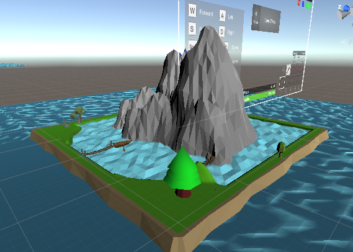Click the blue icon at canvas top corner
The image size is (353, 252).
click(303, 4)
